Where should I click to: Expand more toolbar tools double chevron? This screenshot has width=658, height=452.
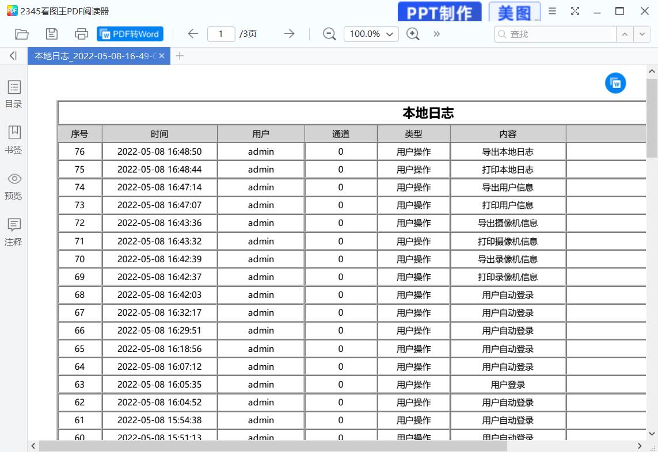[x=436, y=34]
